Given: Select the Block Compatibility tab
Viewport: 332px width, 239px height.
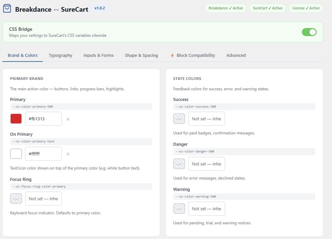Looking at the screenshot, I should click(x=193, y=55).
